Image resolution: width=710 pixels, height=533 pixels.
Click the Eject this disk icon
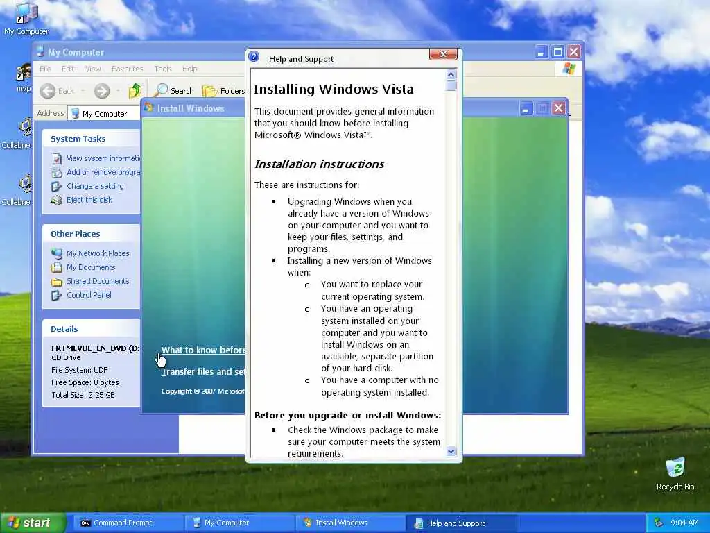coord(57,201)
